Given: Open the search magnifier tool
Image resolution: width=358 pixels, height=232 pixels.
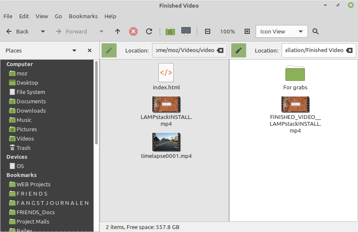Looking at the screenshot, I should coord(316,31).
